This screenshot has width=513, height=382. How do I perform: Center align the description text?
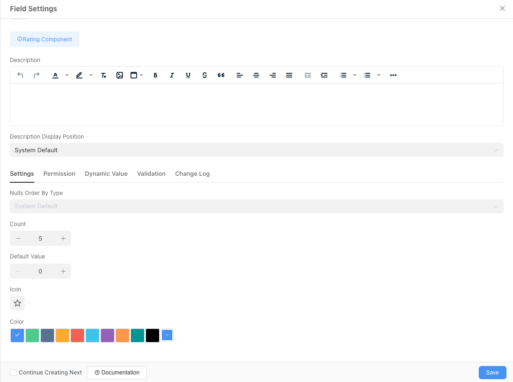click(256, 75)
